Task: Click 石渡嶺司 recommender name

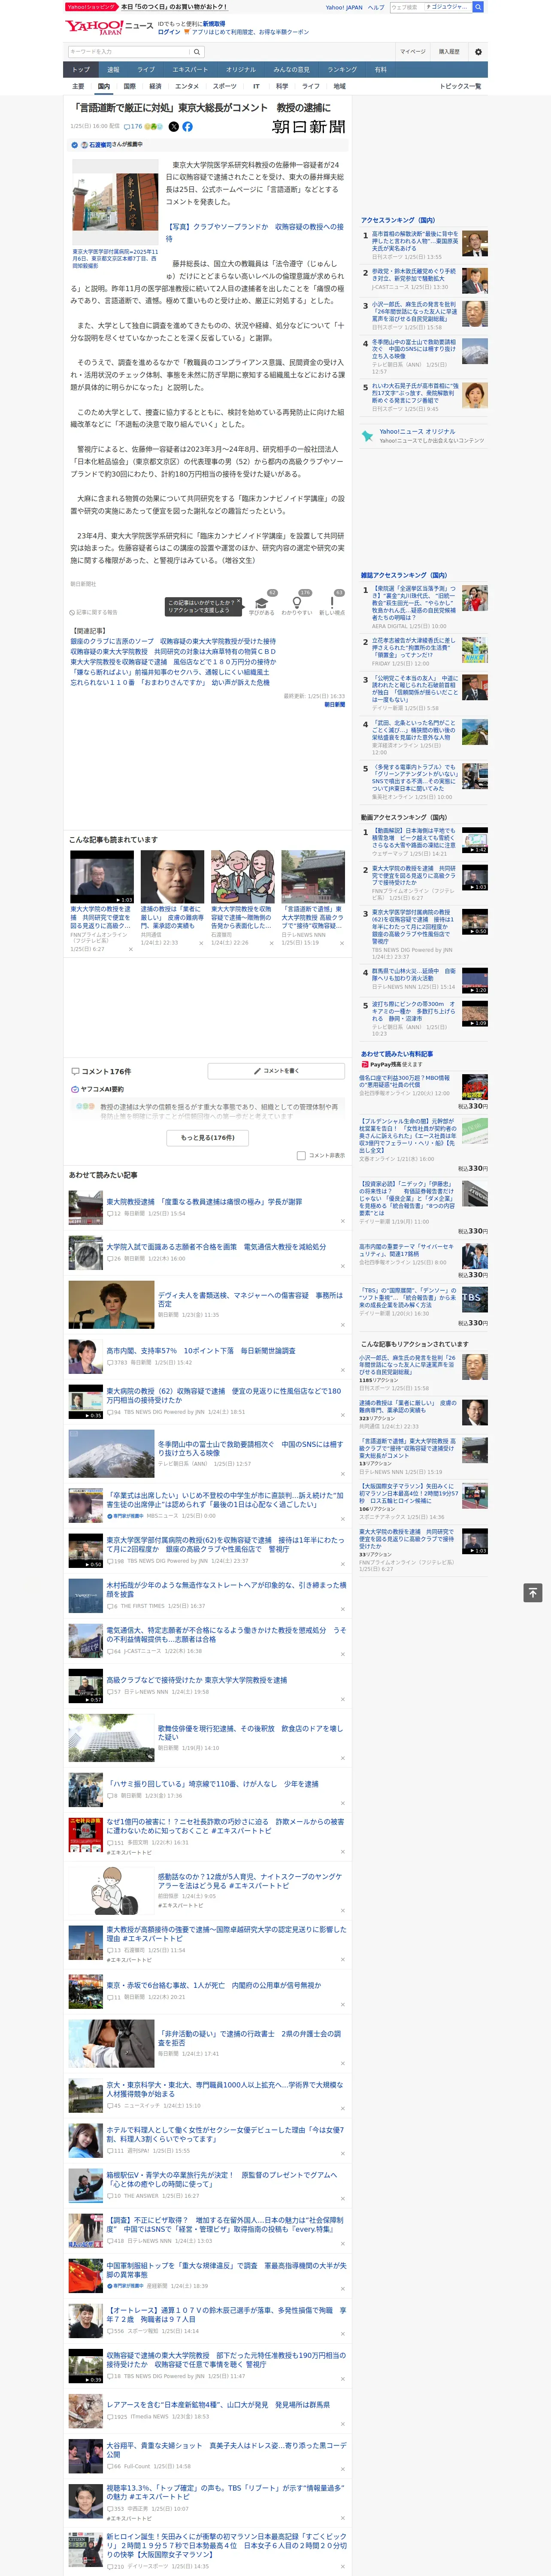Action: pos(100,145)
